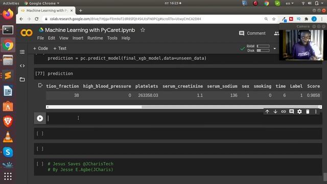Open code snippets sidebar icon
This screenshot has width=327, height=184.
(x=22, y=66)
